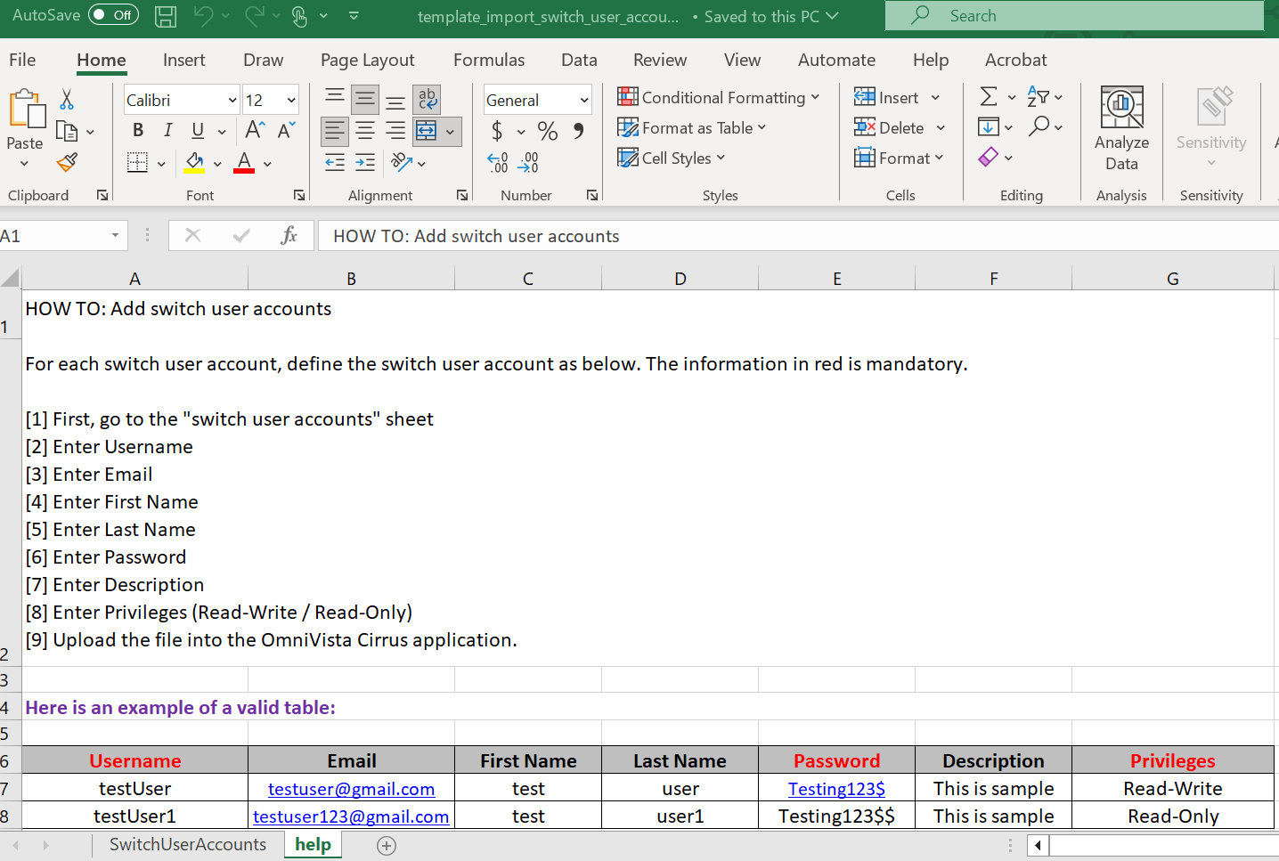Screen dimensions: 1279x861
Task: Open the Calibri font name dropdown
Action: tap(232, 100)
